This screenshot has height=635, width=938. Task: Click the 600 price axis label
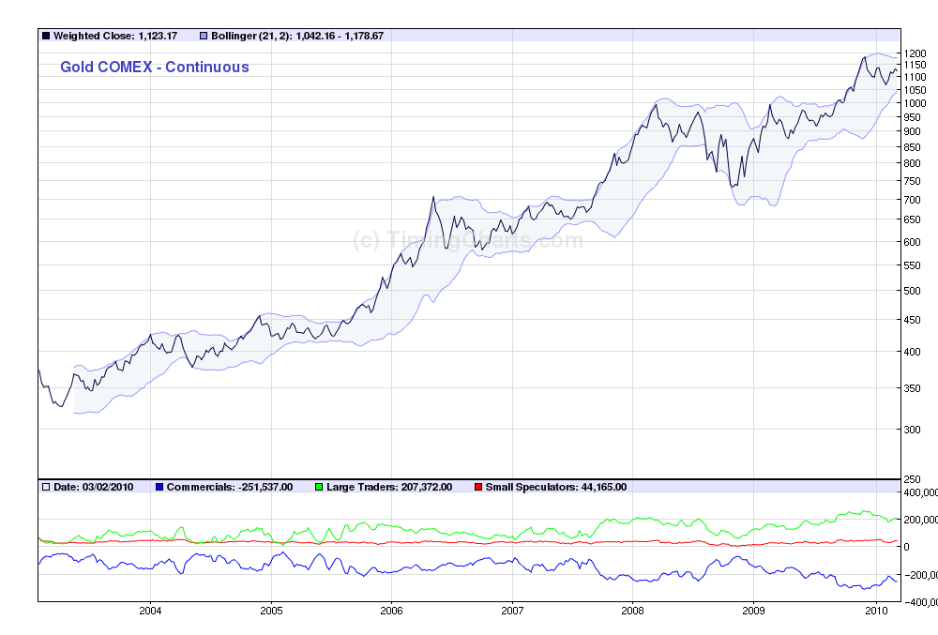913,242
